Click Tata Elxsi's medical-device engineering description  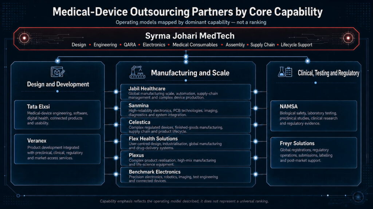point(57,118)
